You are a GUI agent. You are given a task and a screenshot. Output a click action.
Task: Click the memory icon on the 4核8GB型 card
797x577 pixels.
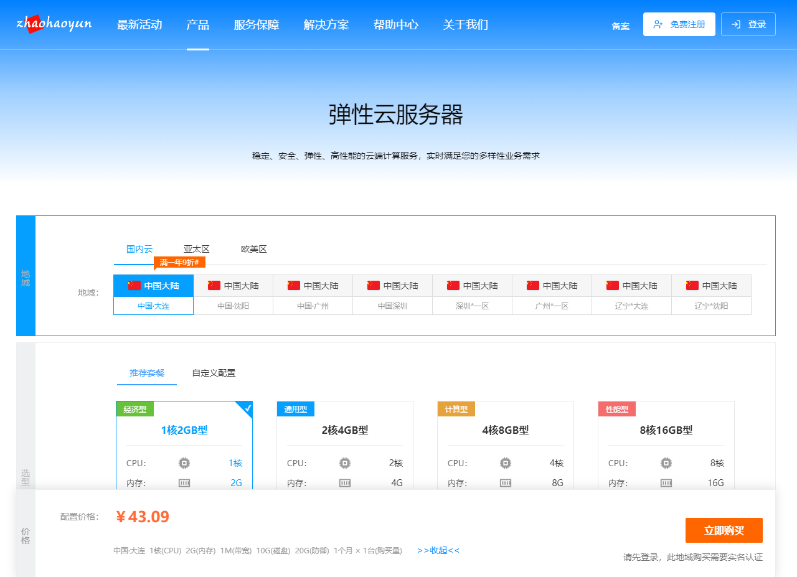(505, 483)
